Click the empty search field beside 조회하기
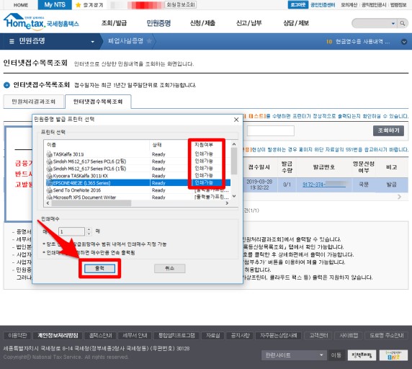The image size is (412, 369). click(270, 130)
